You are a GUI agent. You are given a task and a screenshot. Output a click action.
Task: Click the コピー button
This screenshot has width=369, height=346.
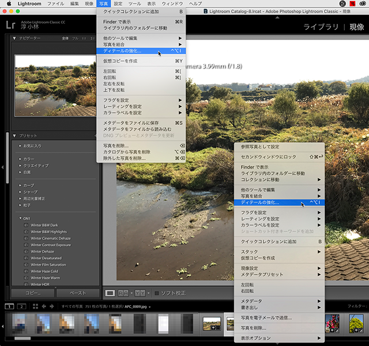click(x=33, y=293)
